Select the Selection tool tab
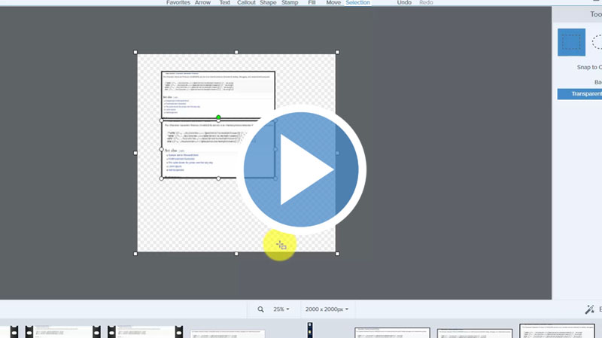The image size is (602, 338). pos(357,3)
